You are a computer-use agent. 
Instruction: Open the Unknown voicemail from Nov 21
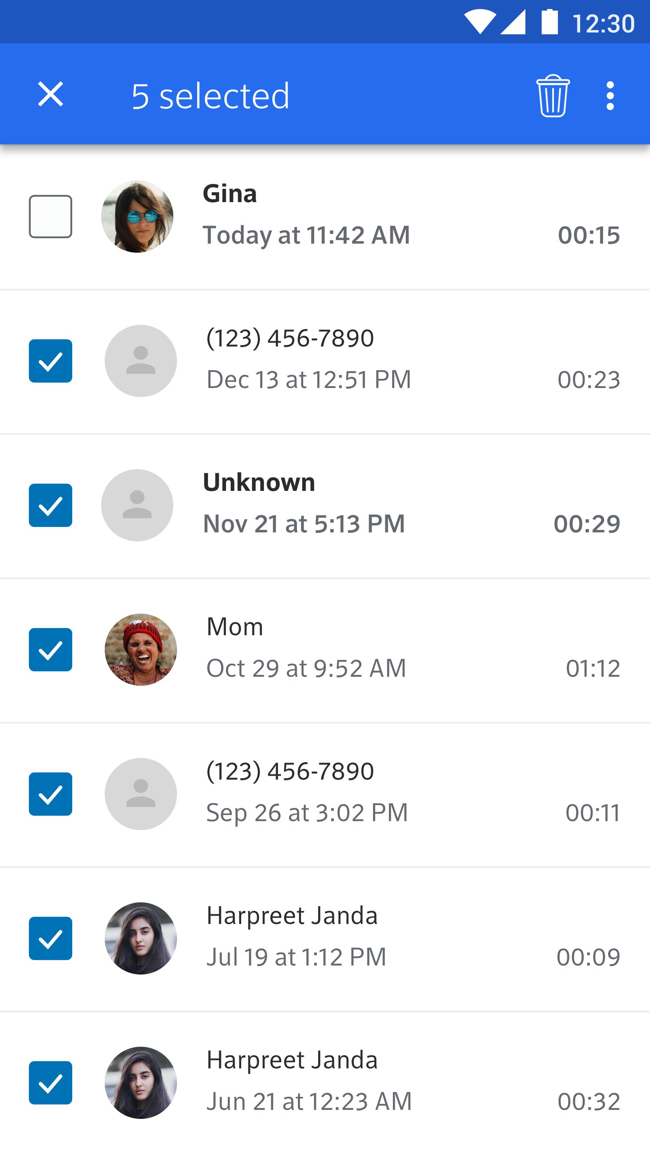(x=359, y=505)
